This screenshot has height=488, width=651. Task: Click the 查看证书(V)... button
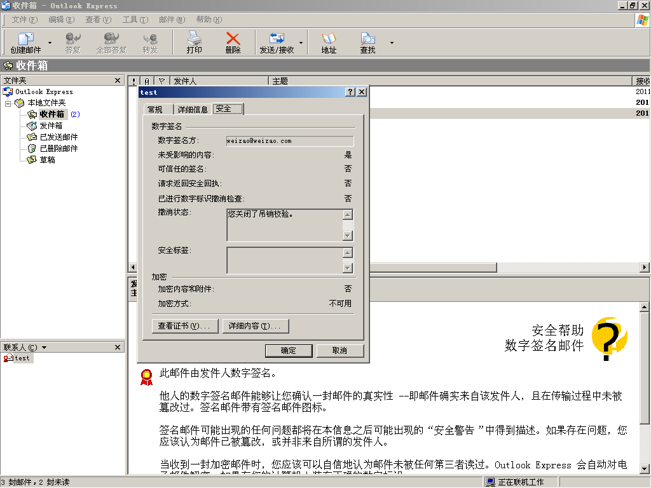click(185, 326)
